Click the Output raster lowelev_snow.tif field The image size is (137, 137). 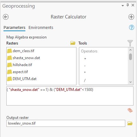pyautogui.click(x=66, y=123)
